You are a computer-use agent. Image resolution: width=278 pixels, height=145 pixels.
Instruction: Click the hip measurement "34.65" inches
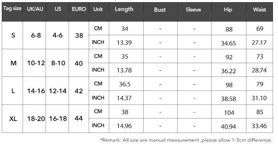click(228, 43)
